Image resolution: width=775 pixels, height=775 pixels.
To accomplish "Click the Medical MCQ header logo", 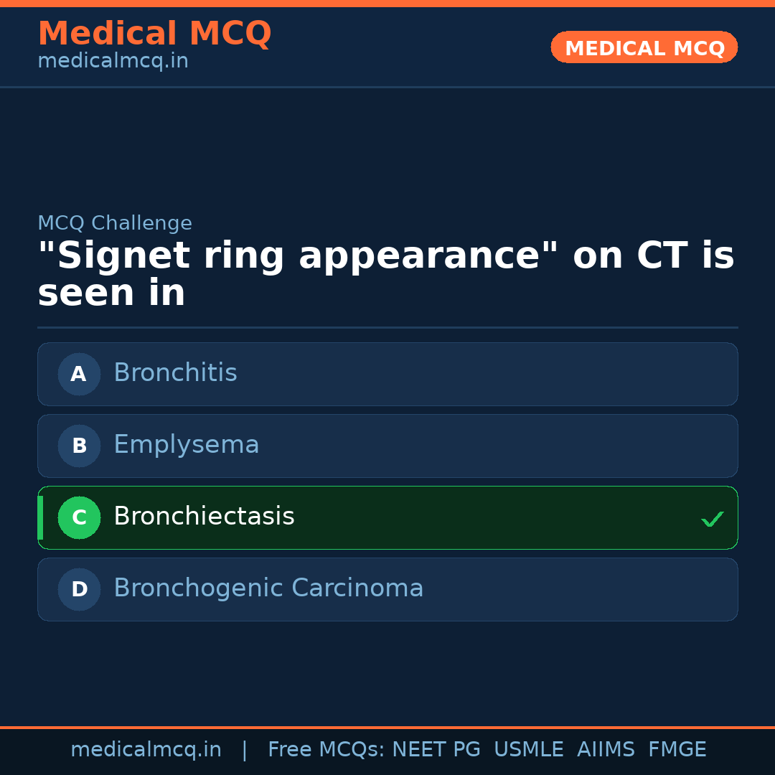I will point(154,33).
